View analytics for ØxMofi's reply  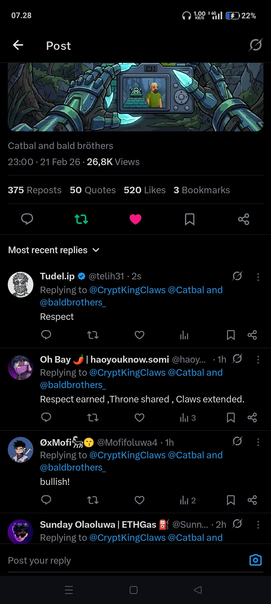pos(187,500)
